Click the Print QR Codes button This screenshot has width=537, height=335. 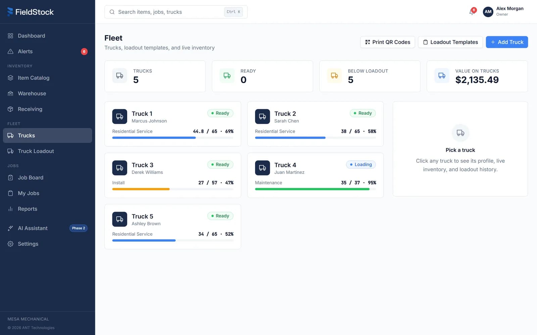pos(388,42)
